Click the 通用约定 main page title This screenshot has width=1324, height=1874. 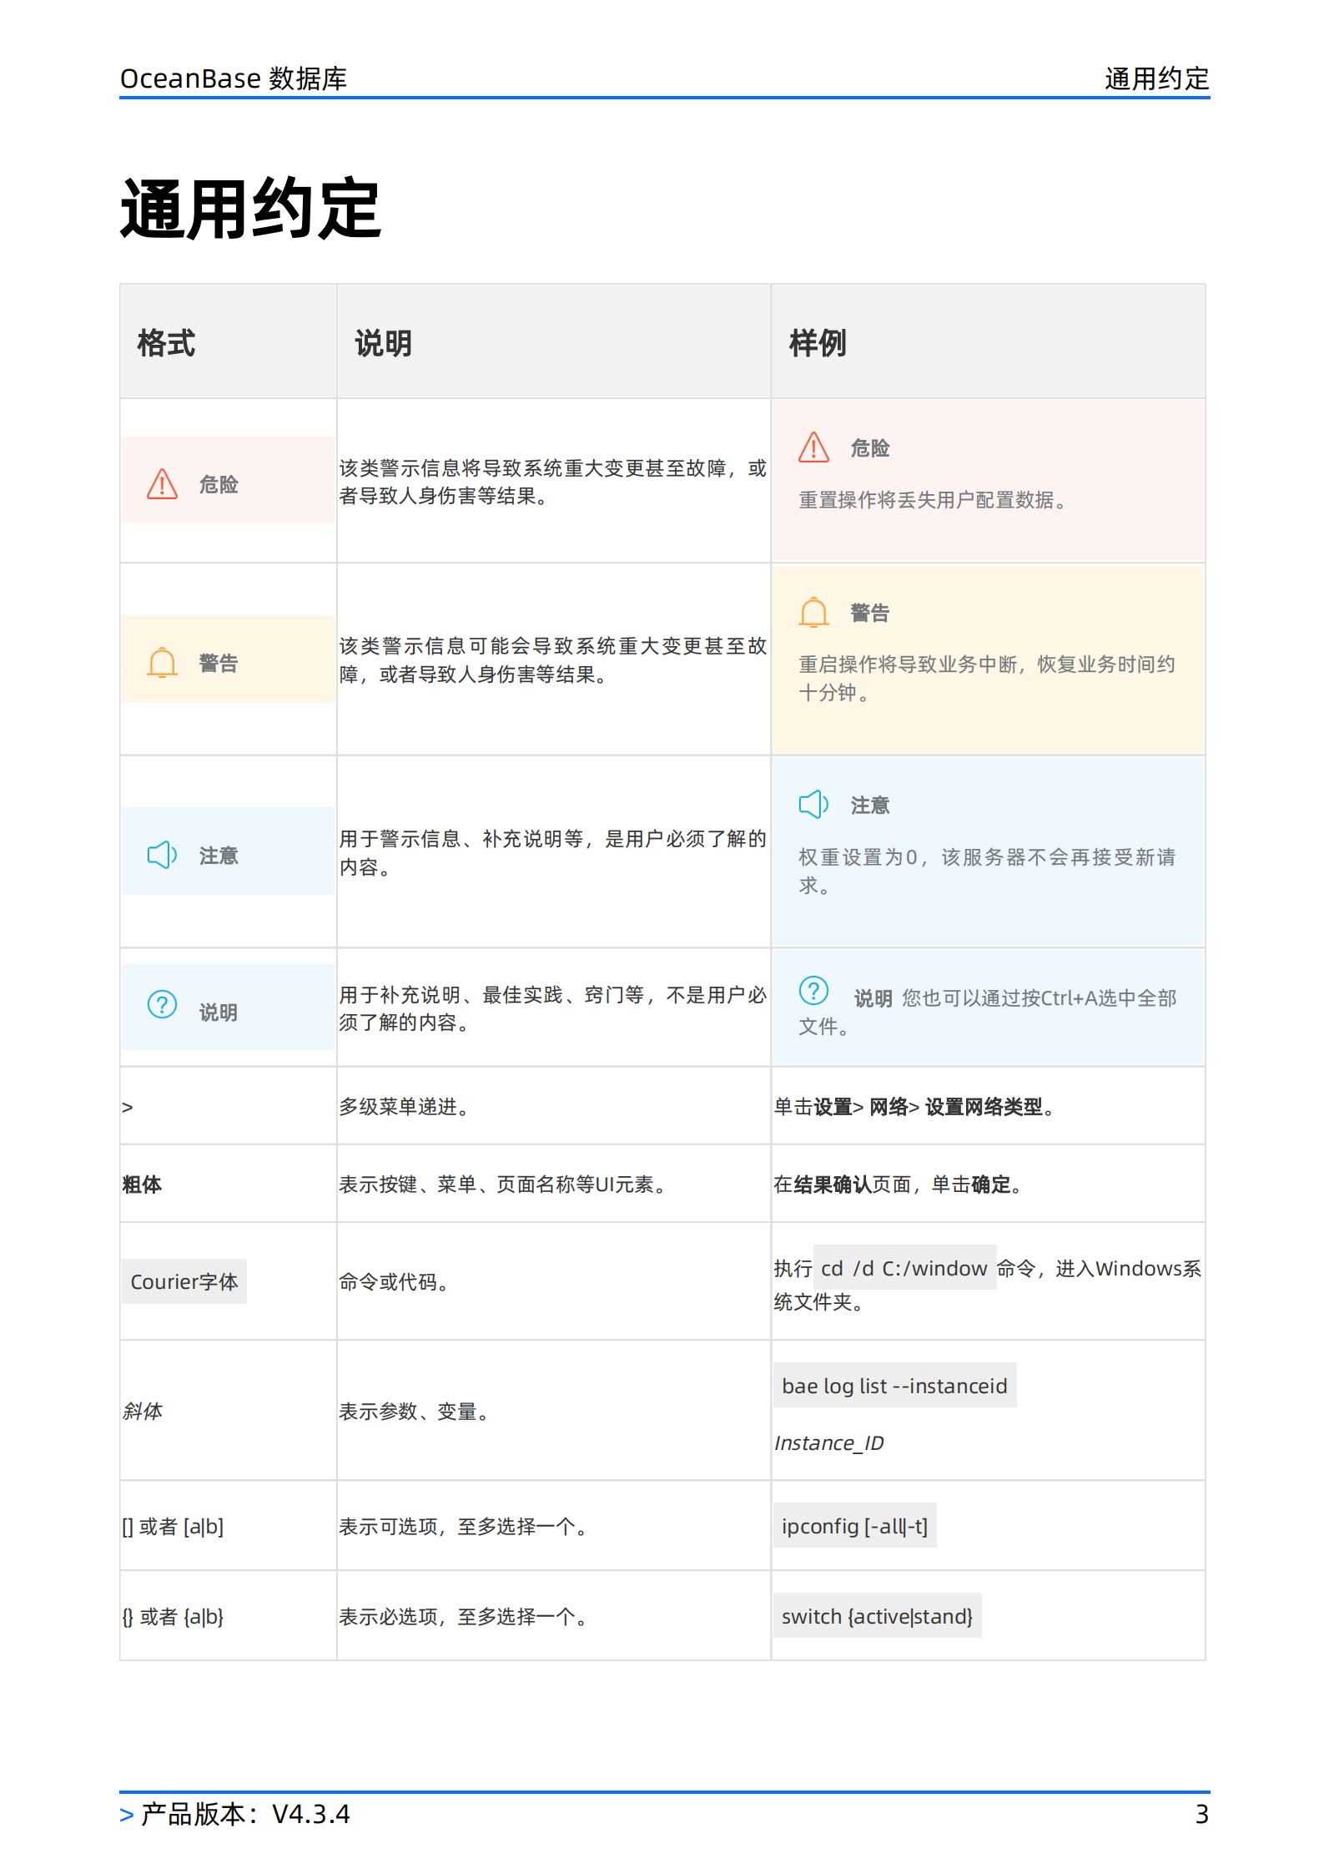click(250, 209)
